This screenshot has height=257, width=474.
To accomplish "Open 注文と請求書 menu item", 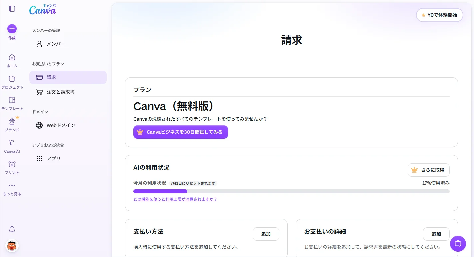I will [x=68, y=92].
